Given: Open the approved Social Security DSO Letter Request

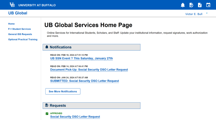Looking at the screenshot, I should coord(75,117).
